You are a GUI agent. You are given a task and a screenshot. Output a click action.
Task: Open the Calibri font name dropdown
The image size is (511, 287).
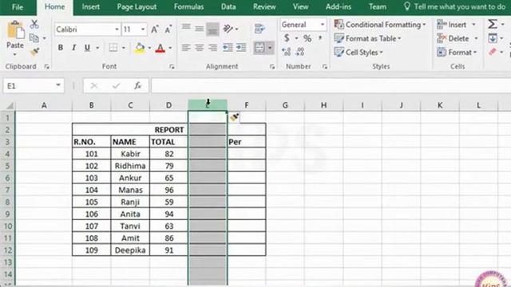pyautogui.click(x=117, y=29)
